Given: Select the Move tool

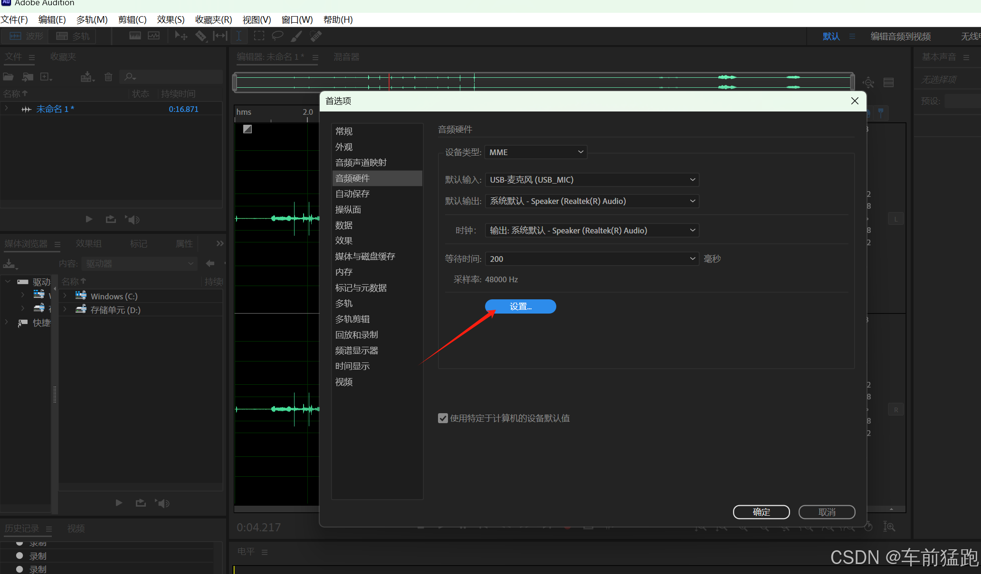Looking at the screenshot, I should pos(181,36).
